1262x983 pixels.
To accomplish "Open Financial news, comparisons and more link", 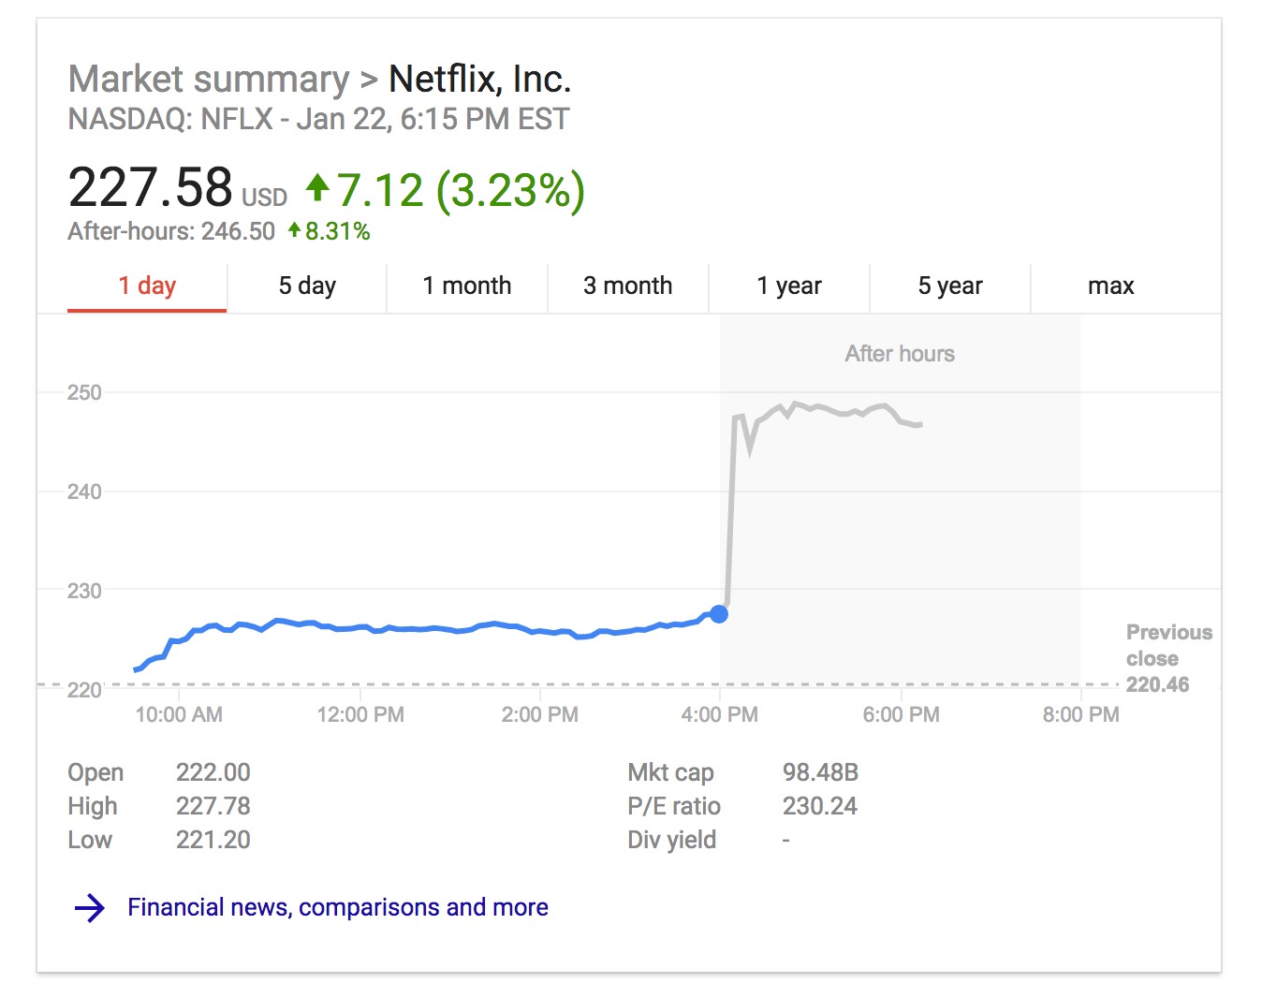I will coord(338,907).
